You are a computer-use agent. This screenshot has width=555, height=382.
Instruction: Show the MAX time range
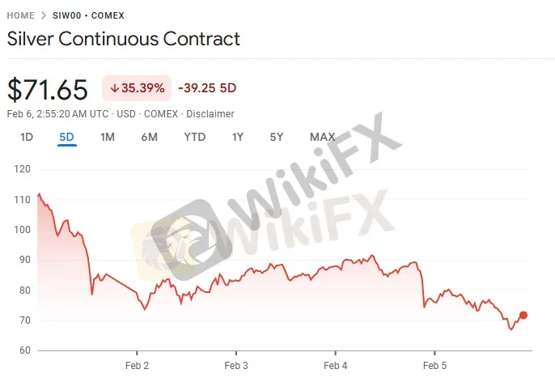(322, 137)
